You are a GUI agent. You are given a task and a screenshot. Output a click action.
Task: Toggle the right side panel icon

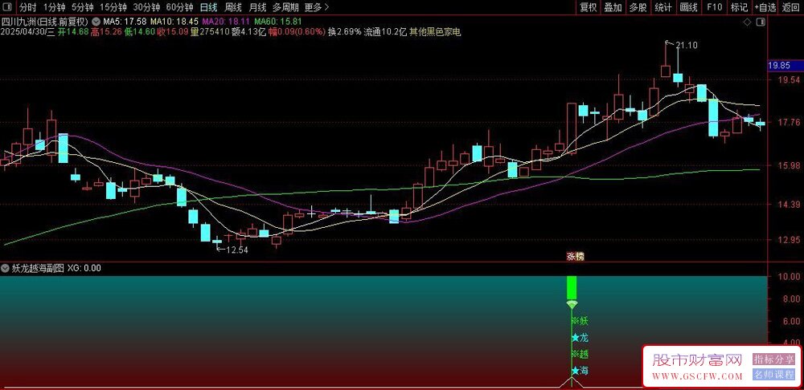point(761,22)
